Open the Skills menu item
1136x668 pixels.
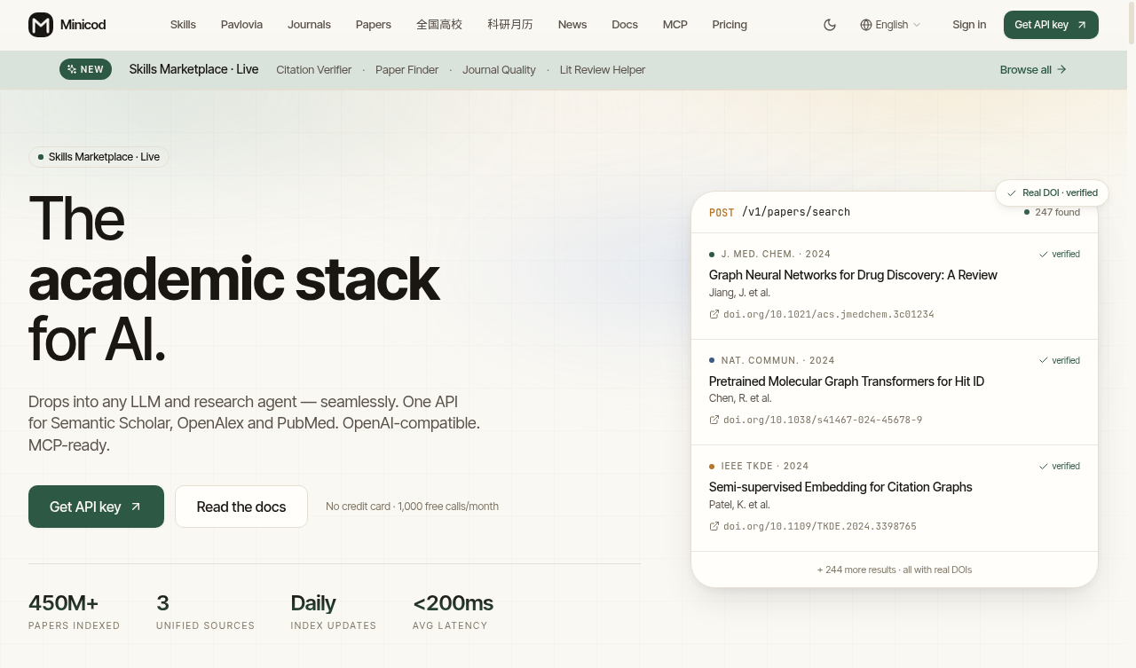pyautogui.click(x=183, y=25)
